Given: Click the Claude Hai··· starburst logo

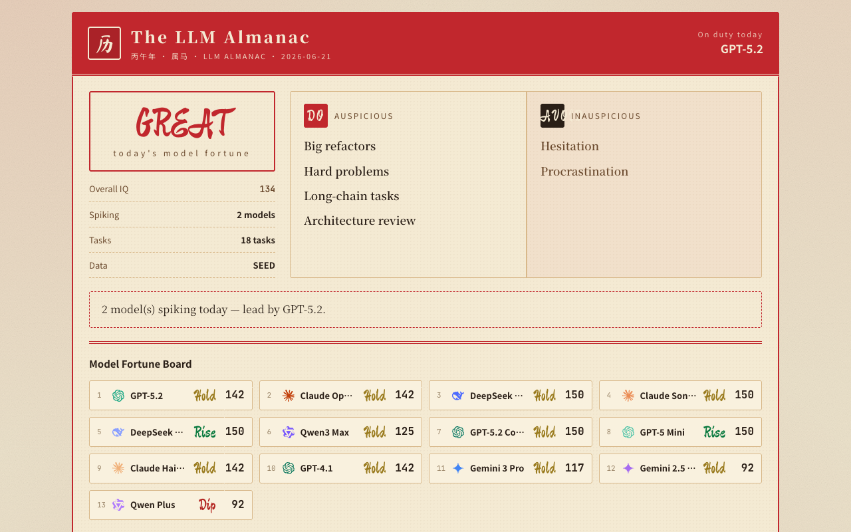Looking at the screenshot, I should 118,468.
